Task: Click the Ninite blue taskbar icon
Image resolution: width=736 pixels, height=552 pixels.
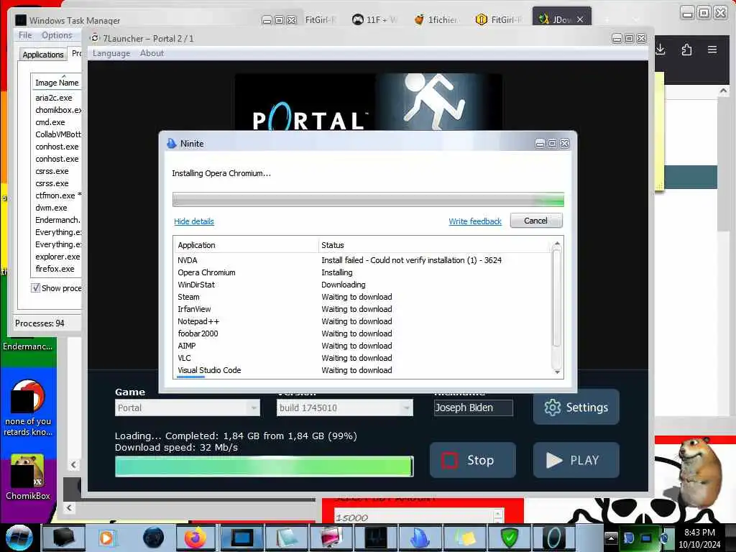Action: pos(420,538)
